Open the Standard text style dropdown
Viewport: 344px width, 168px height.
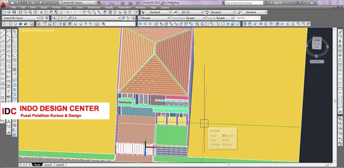[158, 12]
